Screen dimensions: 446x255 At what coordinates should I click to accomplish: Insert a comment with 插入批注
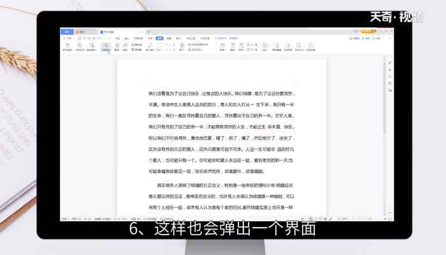click(150, 47)
